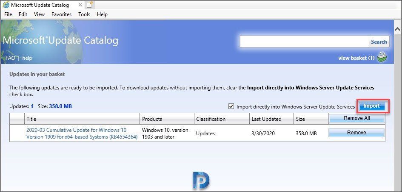Image resolution: width=402 pixels, height=192 pixels.
Task: Click the Microsoft Update Catalog heading
Action: (60, 41)
